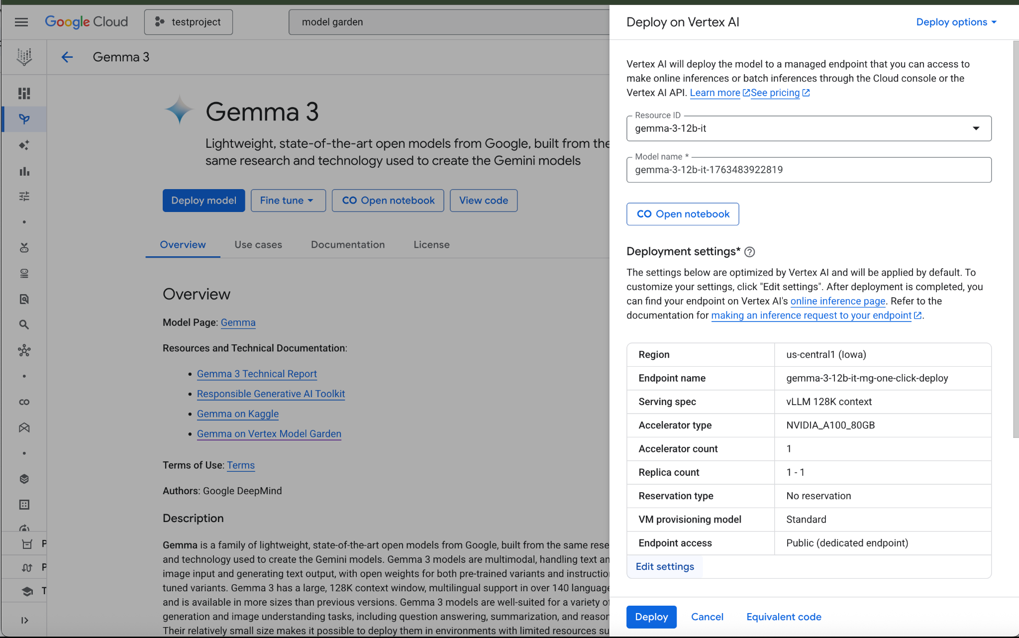This screenshot has height=638, width=1019.
Task: Click the Deployment settings help icon
Action: (x=749, y=252)
